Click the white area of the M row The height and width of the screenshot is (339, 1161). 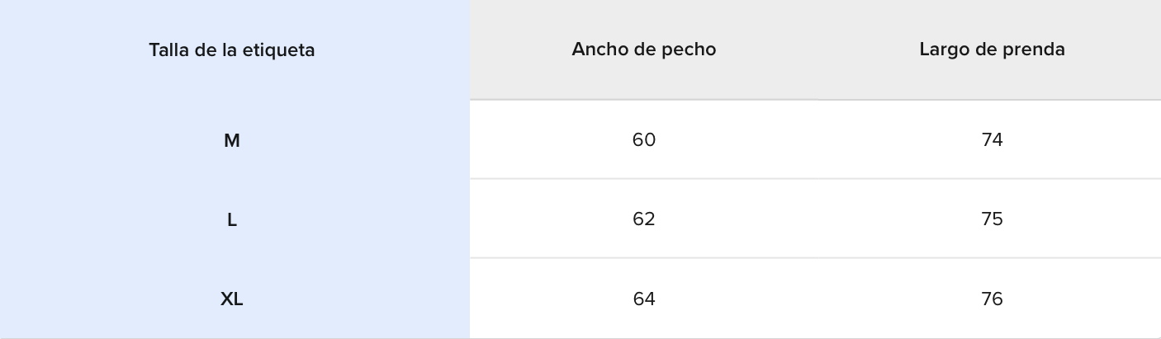(817, 140)
